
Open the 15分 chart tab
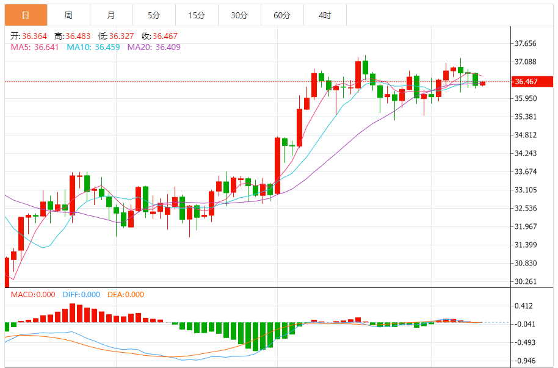pyautogui.click(x=197, y=15)
